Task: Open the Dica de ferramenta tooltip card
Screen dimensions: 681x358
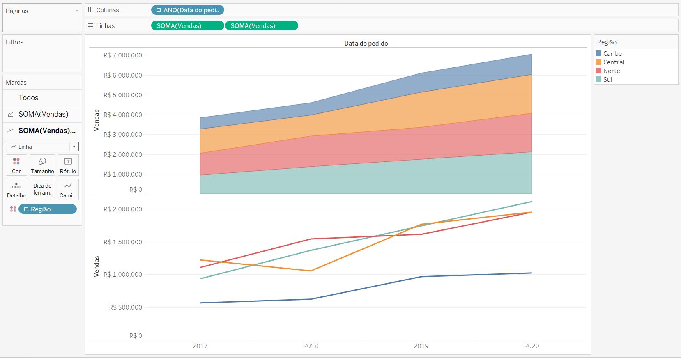Action: pos(42,189)
